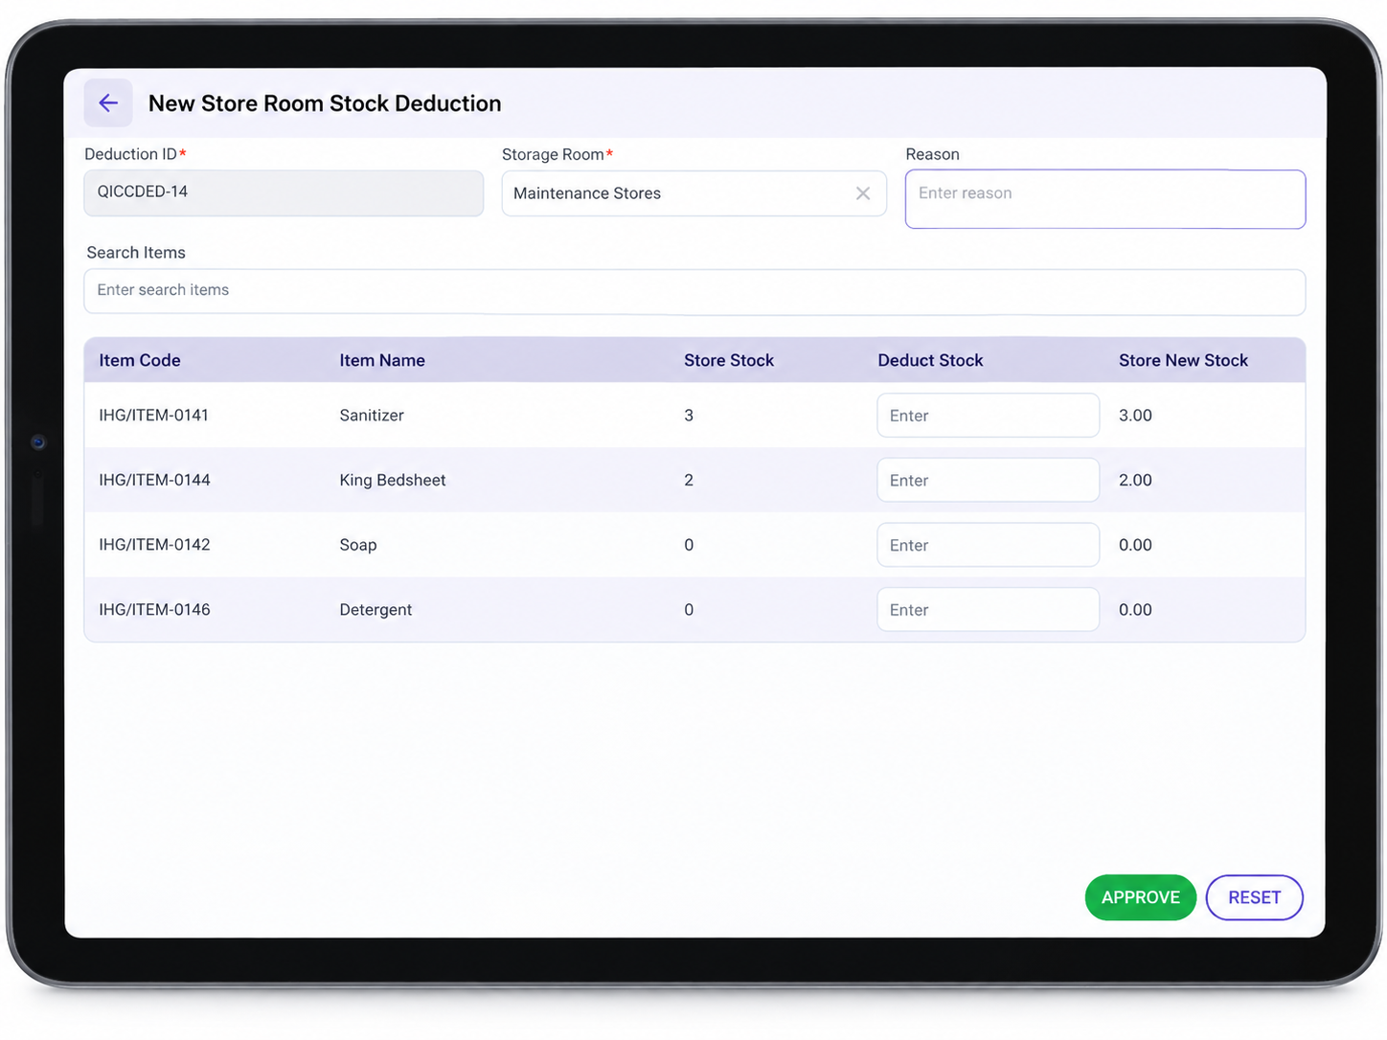Screen dimensions: 1387x1040
Task: Set Deduct Stock for Sanitizer
Action: coord(988,416)
